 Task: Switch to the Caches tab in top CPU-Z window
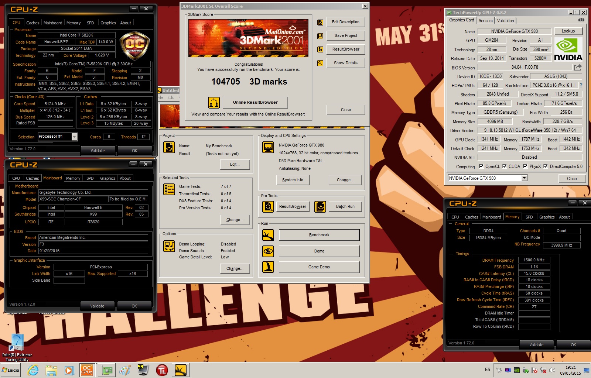tap(33, 23)
